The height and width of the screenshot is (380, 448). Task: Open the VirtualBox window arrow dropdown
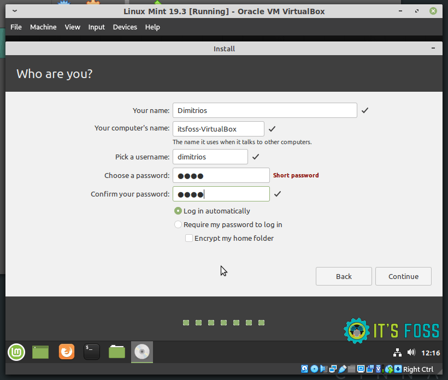coord(14,10)
